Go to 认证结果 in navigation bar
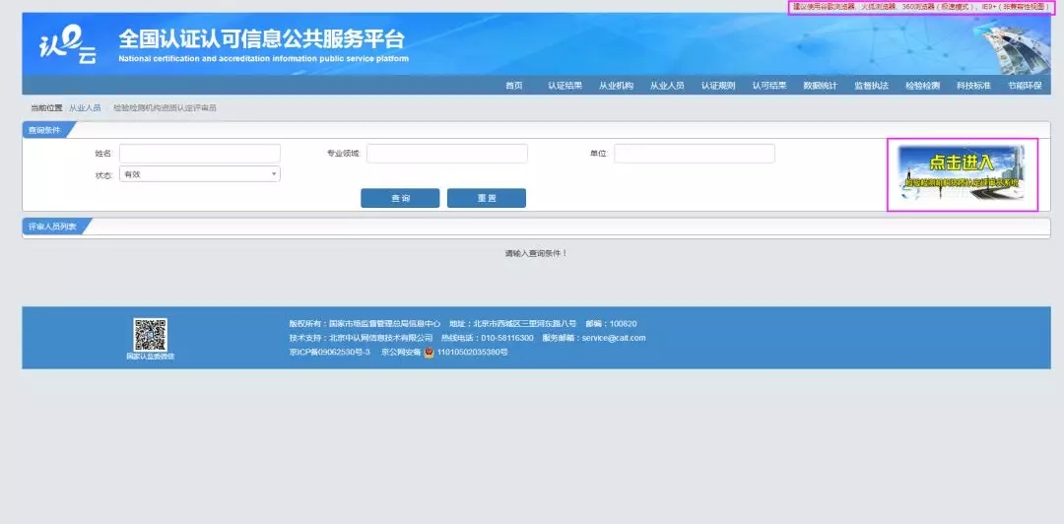This screenshot has height=524, width=1064. click(565, 86)
